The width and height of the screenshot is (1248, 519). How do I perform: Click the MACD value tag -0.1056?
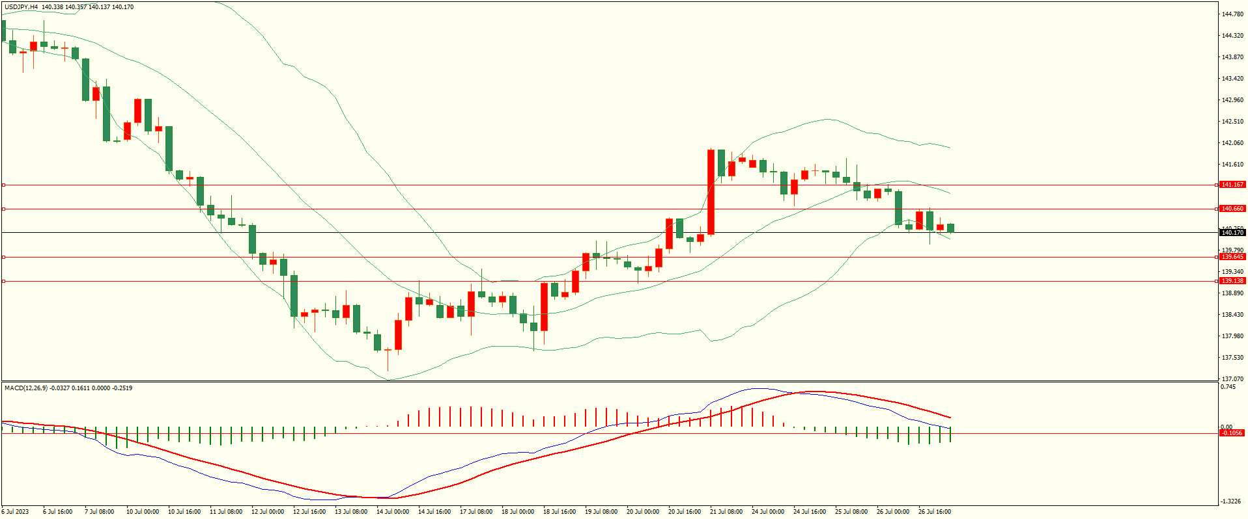[1231, 433]
